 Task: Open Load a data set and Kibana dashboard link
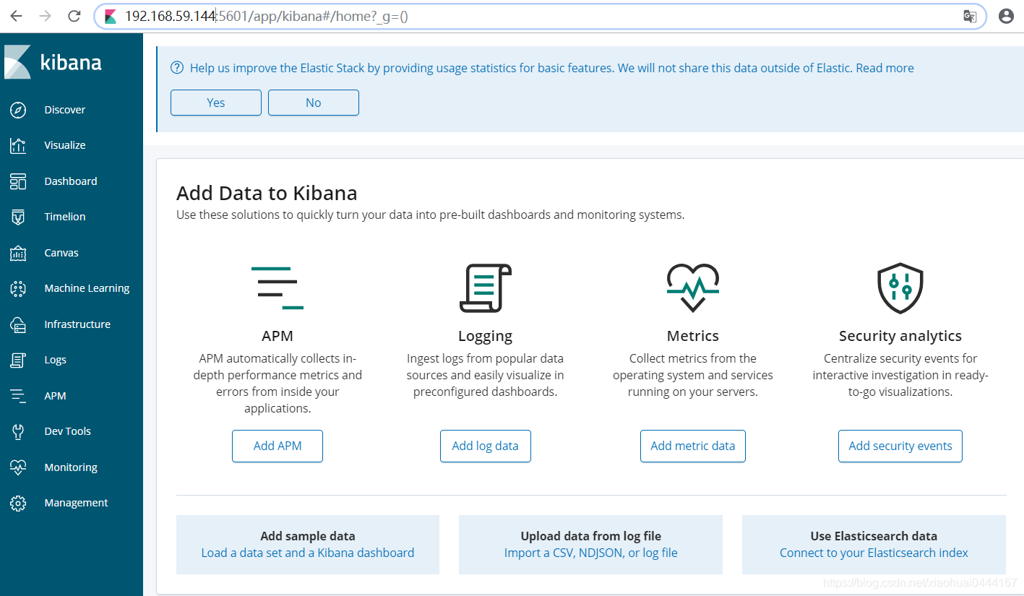pyautogui.click(x=308, y=553)
